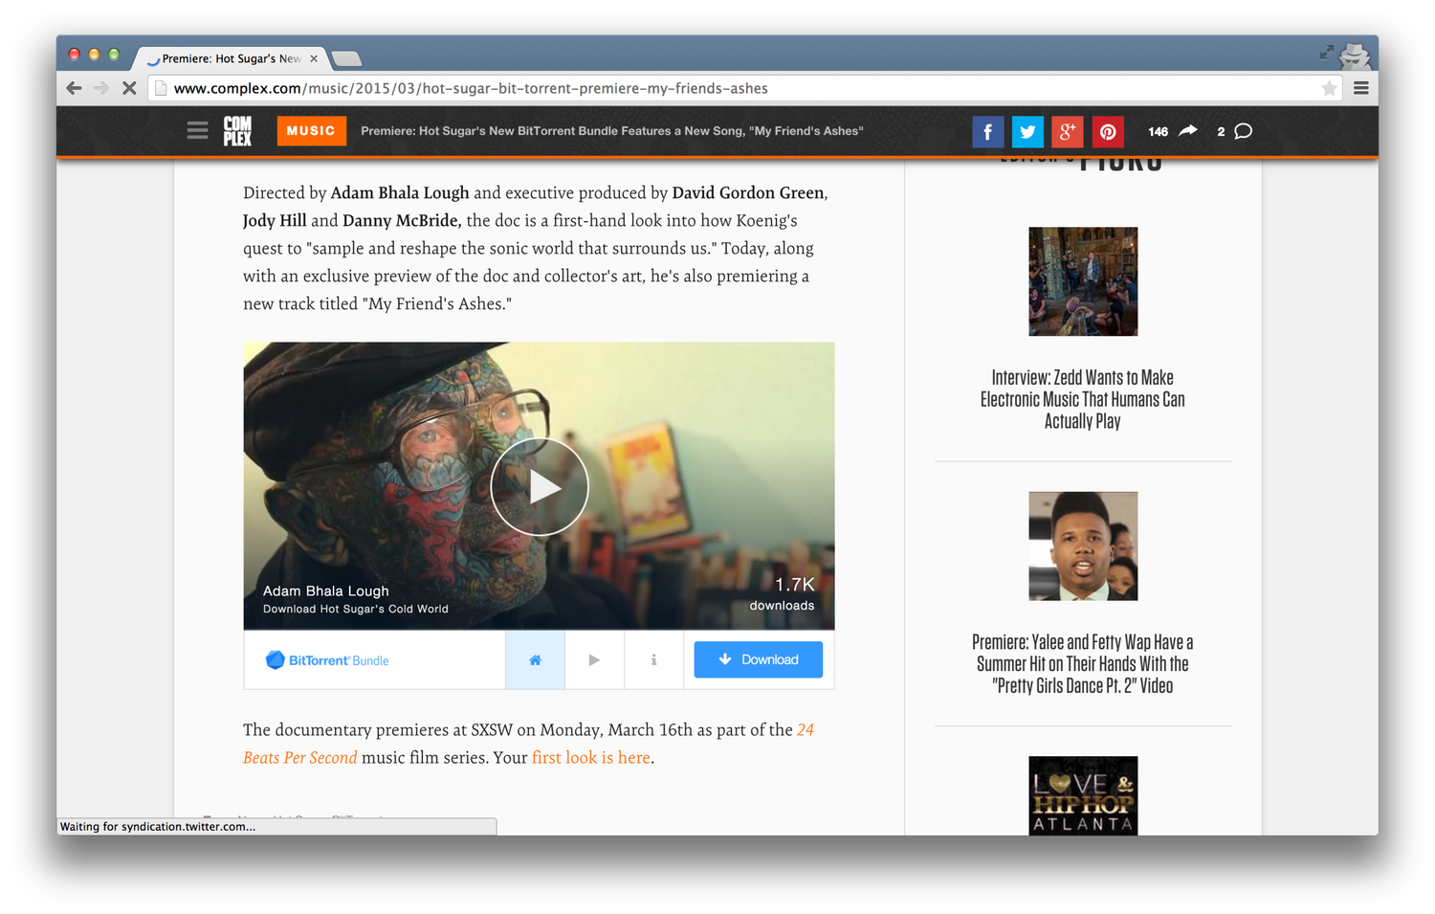Viewport: 1435px width, 914px height.
Task: Play the Adam Bhala Lough video
Action: coord(539,486)
